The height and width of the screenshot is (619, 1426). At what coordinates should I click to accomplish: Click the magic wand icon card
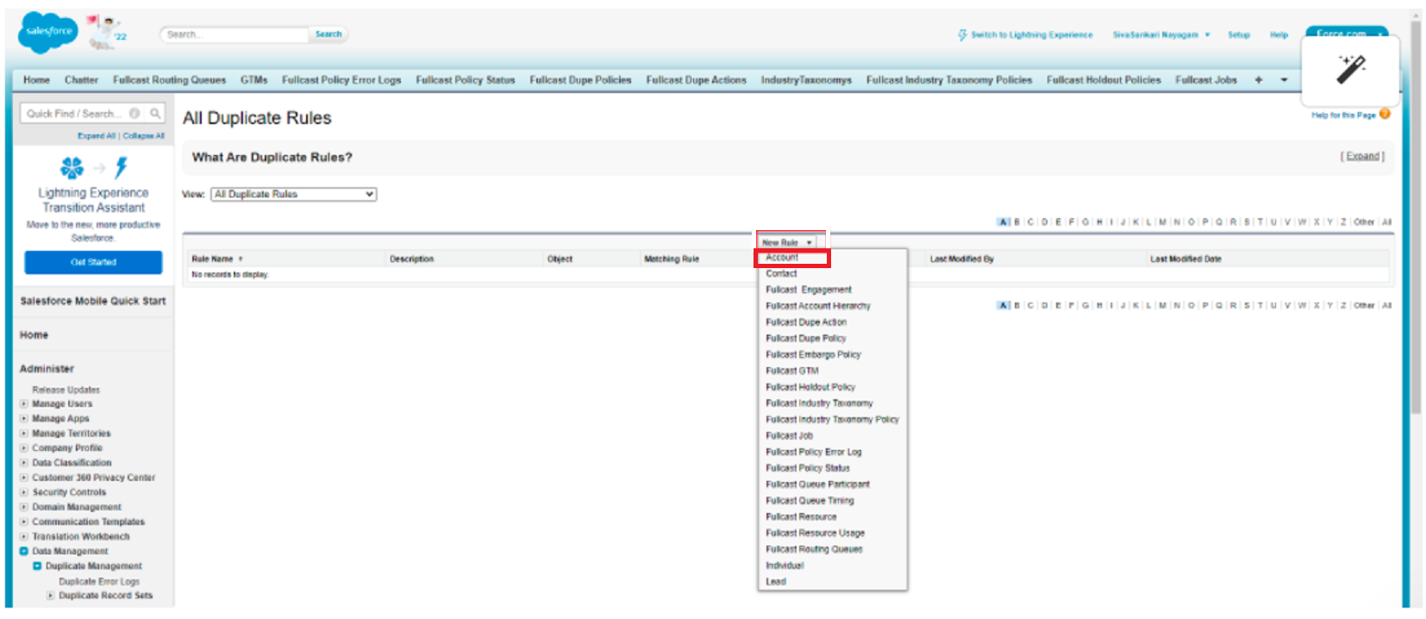tap(1350, 70)
